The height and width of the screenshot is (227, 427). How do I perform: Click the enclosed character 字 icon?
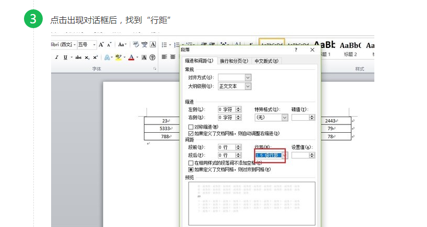(152, 57)
